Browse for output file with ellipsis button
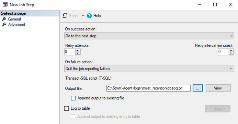238x124 pixels. click(x=198, y=88)
